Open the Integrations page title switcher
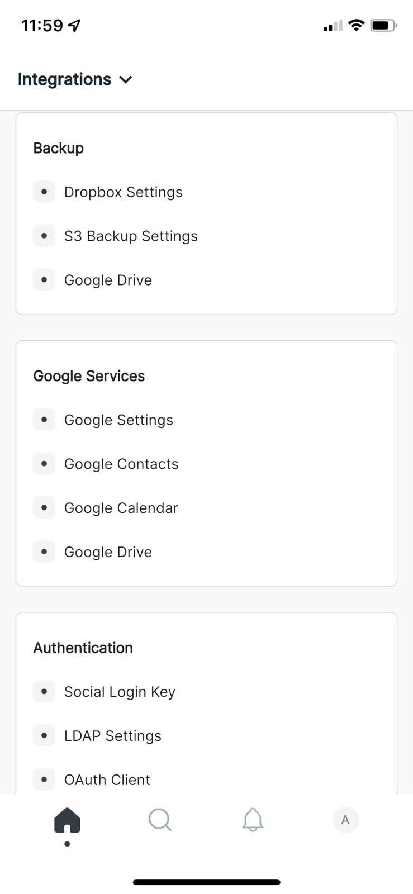 pyautogui.click(x=65, y=79)
